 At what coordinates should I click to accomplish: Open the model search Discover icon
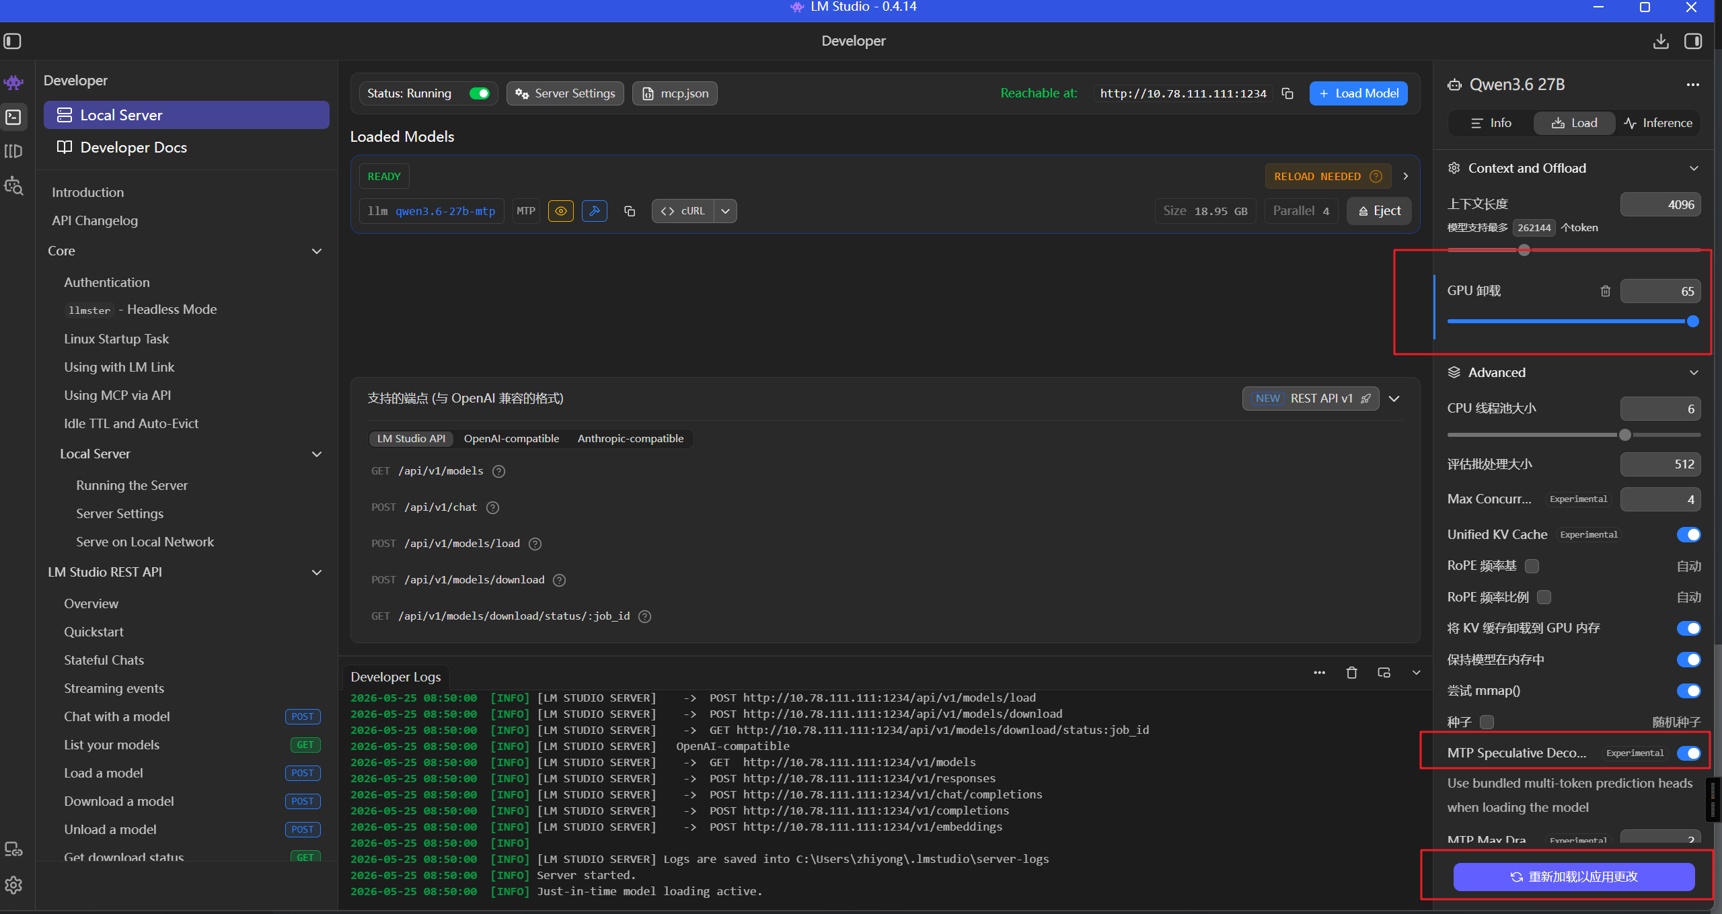pos(13,185)
